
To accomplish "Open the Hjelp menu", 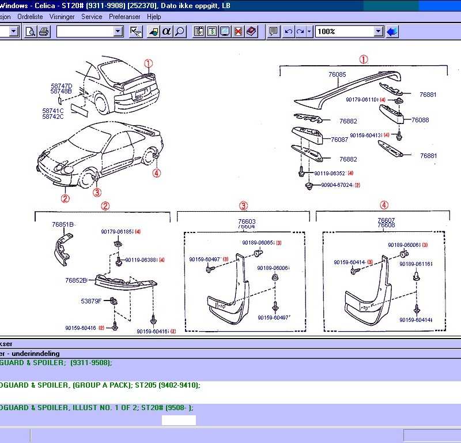I will pos(154,17).
